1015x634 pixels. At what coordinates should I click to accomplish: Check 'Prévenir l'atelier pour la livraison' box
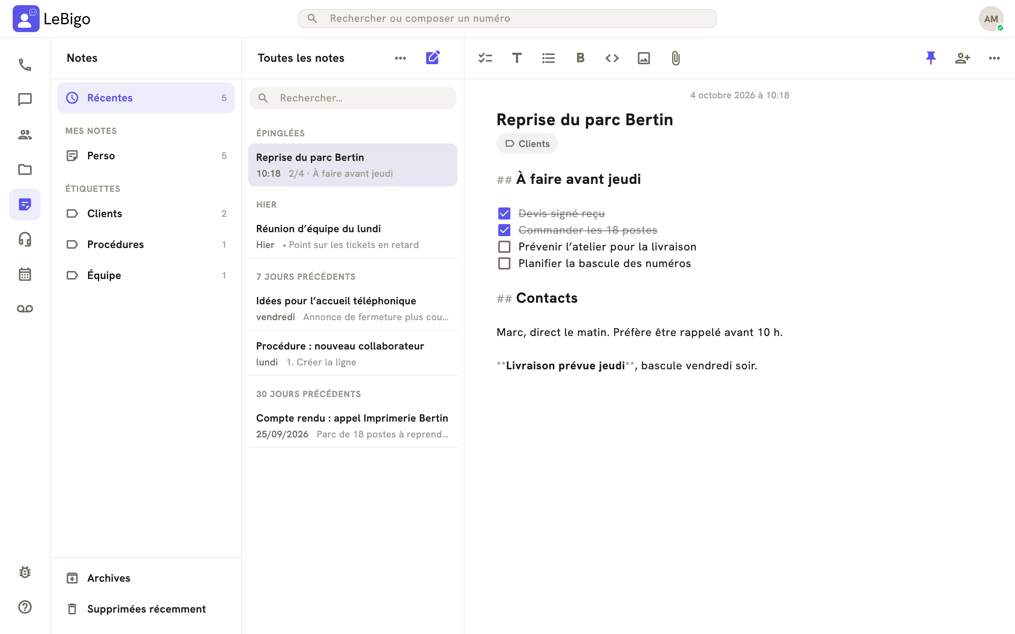coord(504,246)
